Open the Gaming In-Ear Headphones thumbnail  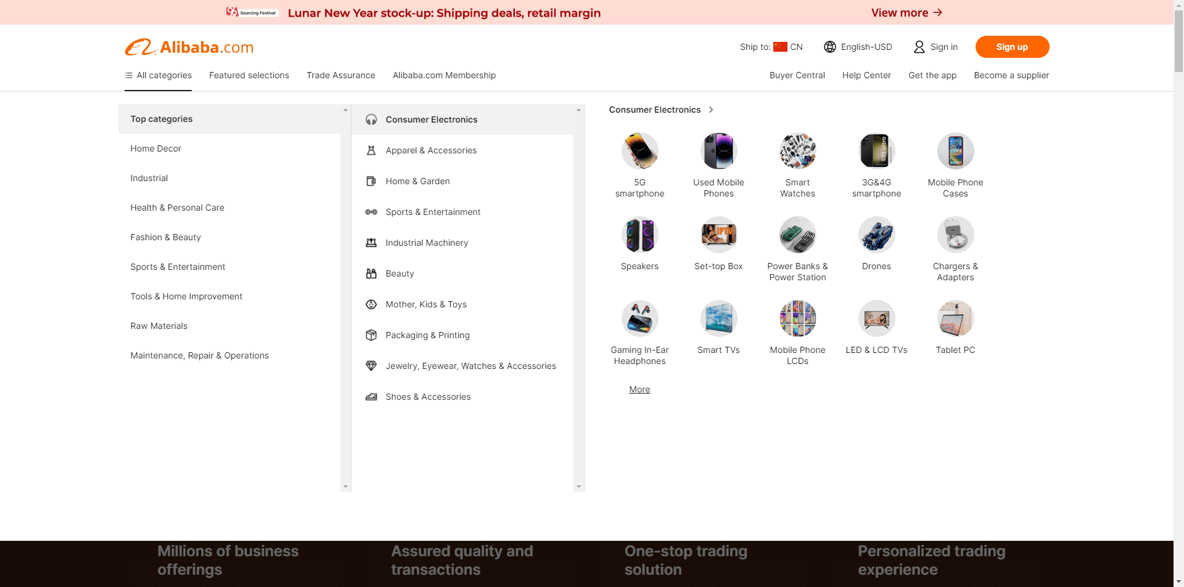(x=639, y=318)
